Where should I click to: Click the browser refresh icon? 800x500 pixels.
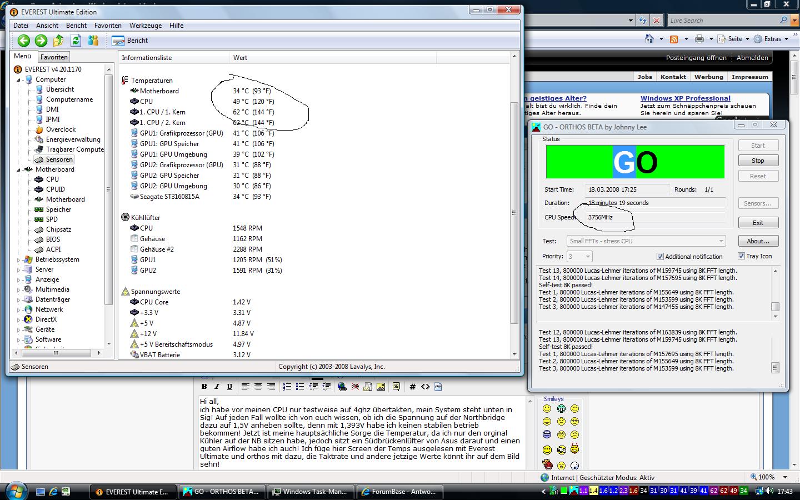coord(643,20)
